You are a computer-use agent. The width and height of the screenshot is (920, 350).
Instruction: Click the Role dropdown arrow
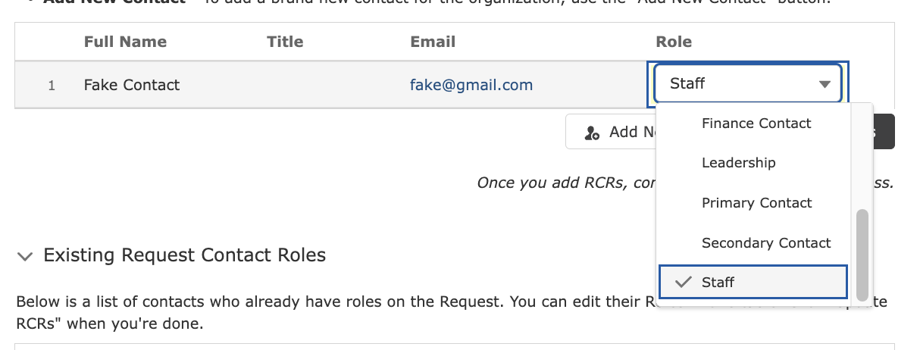(825, 84)
